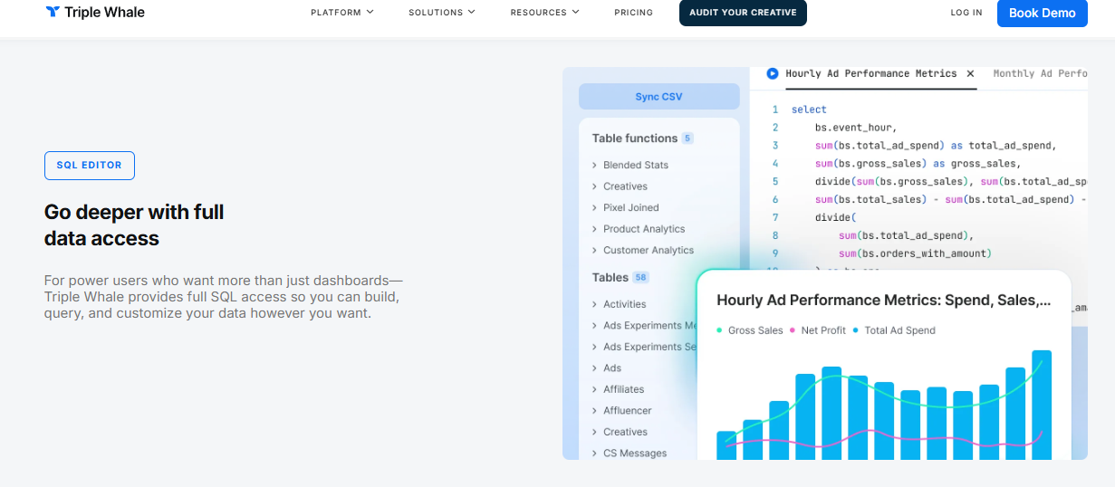Image resolution: width=1115 pixels, height=487 pixels.
Task: Click the Total Ad Spend legend dot
Action: click(856, 330)
